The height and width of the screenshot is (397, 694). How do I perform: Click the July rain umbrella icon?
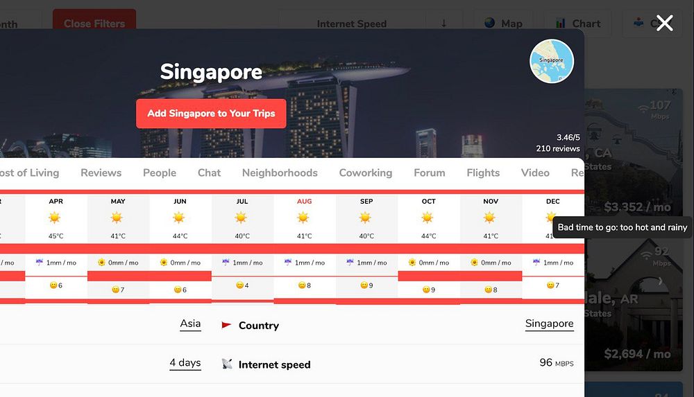pyautogui.click(x=226, y=262)
